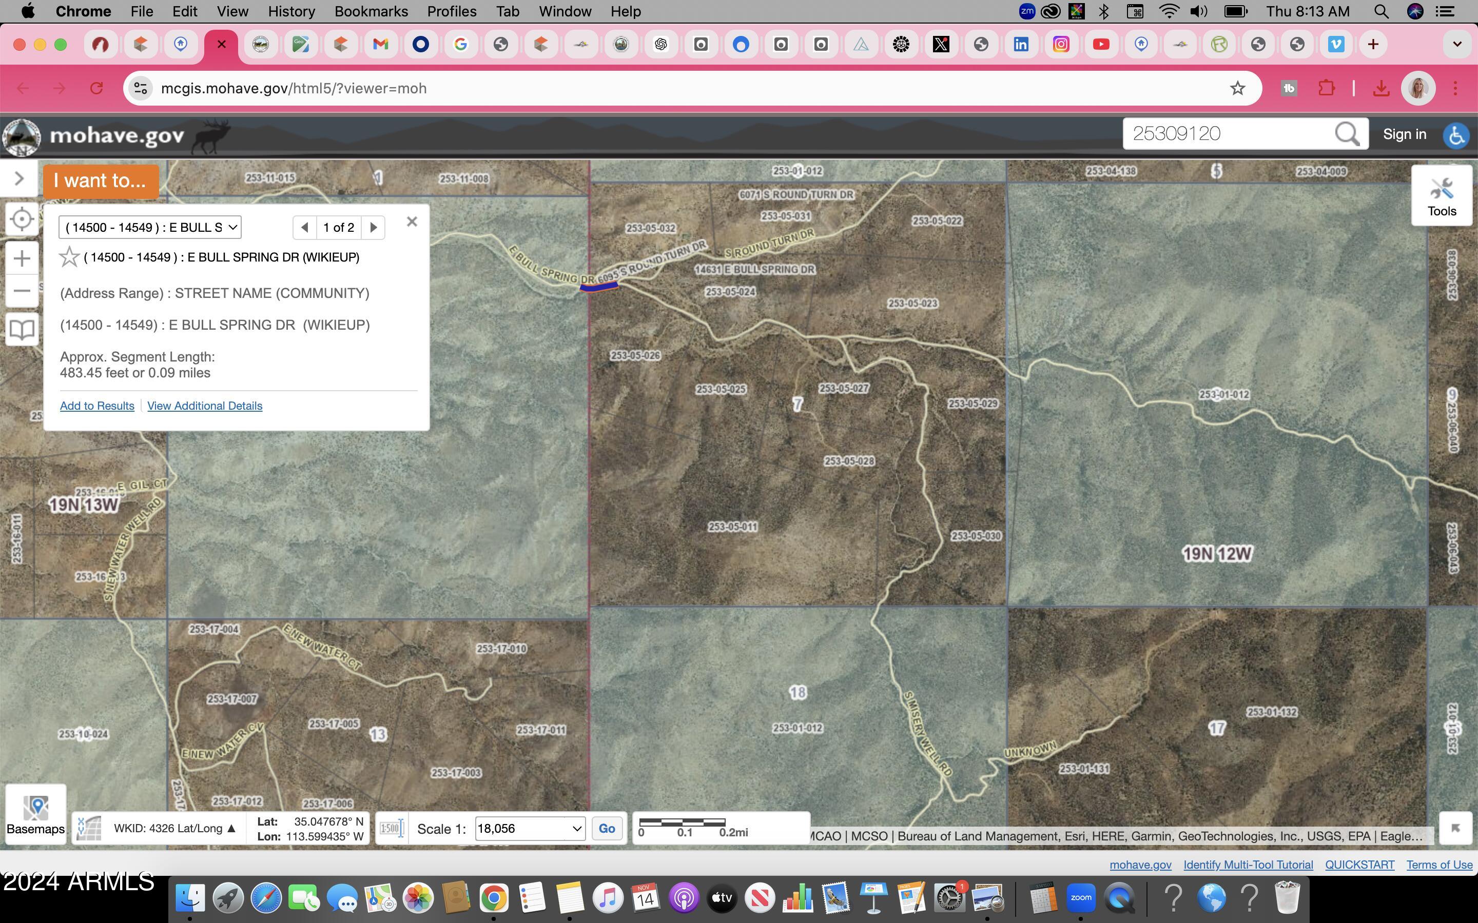The image size is (1478, 923).
Task: Expand the left info panel chevron
Action: [x=18, y=177]
